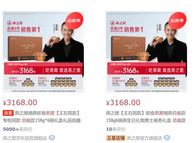
Task: View 10 条评价 reviews
Action: tap(116, 129)
